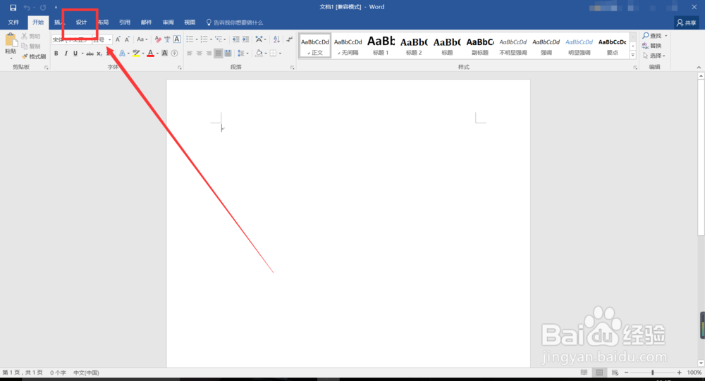Switch to Web Layout view in status bar

pos(615,373)
